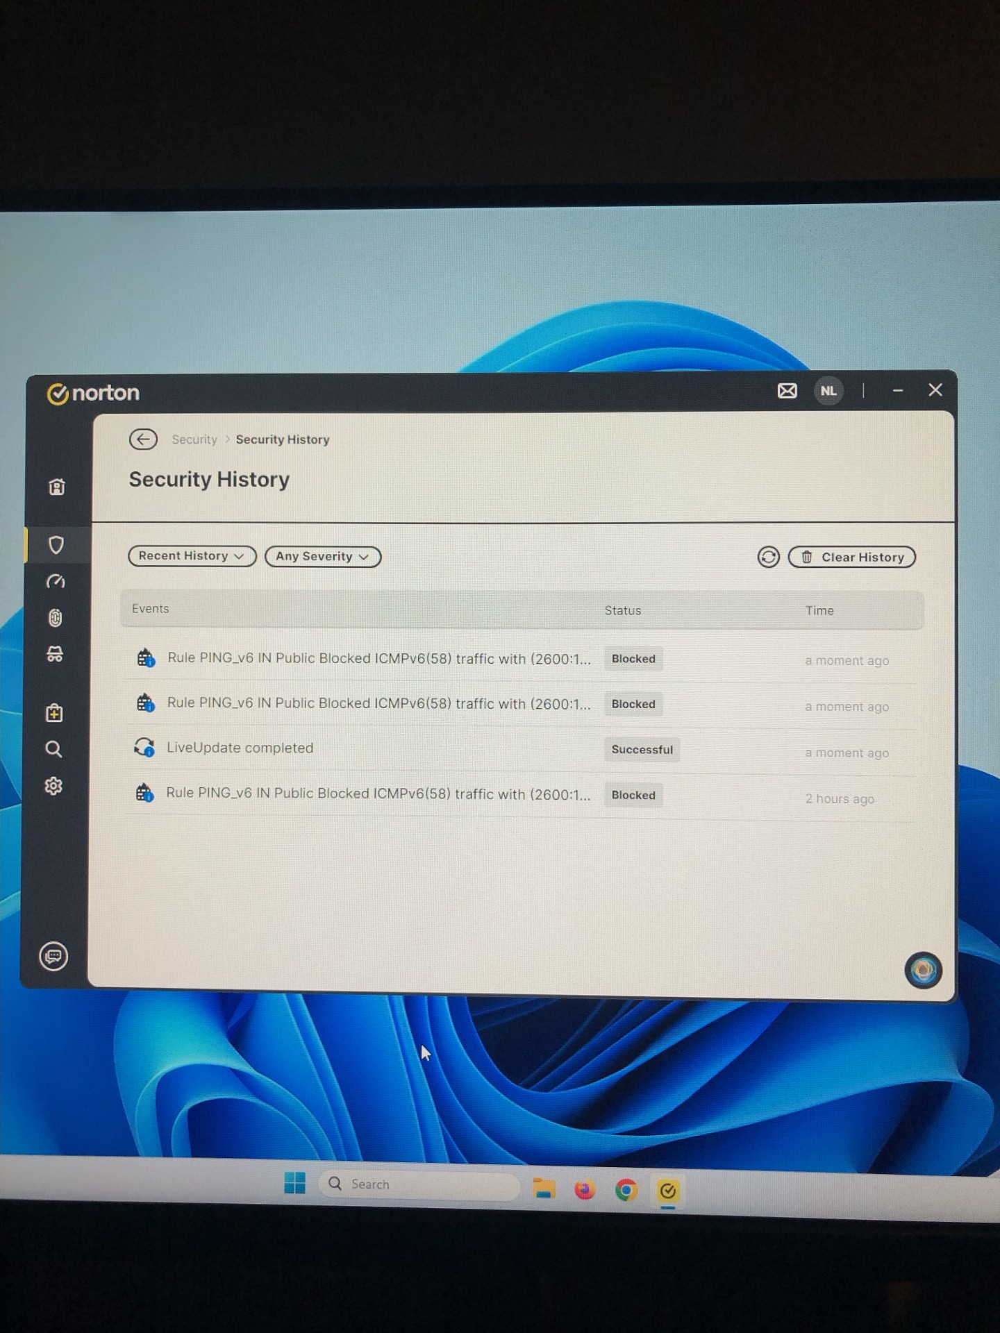Go back using the back arrow button
This screenshot has width=1000, height=1333.
coord(143,439)
